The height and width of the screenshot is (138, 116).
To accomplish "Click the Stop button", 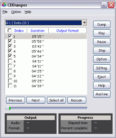I will pyautogui.click(x=102, y=50).
